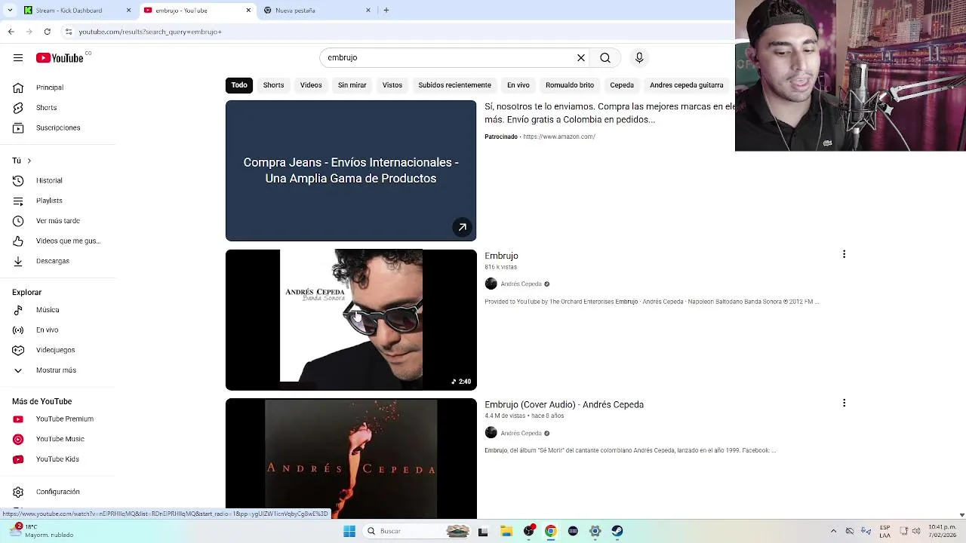Open a new browser tab
This screenshot has height=543, width=966.
386,10
